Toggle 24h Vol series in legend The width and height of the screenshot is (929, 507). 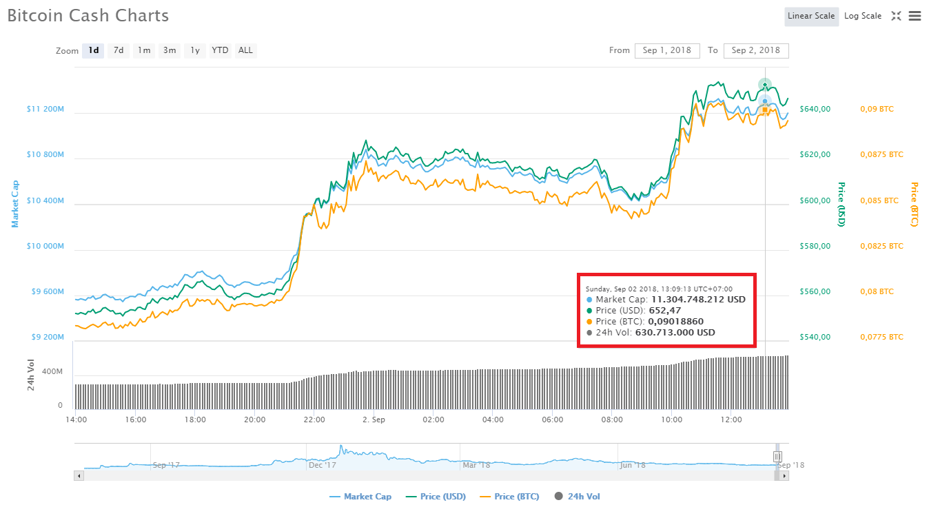pyautogui.click(x=578, y=497)
